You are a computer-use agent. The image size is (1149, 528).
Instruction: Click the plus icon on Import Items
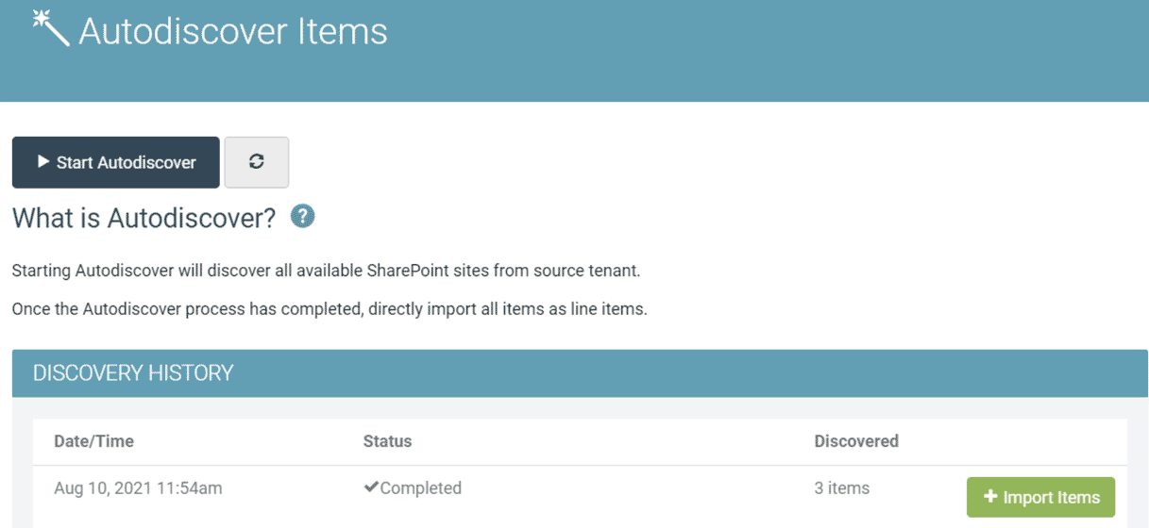point(990,497)
